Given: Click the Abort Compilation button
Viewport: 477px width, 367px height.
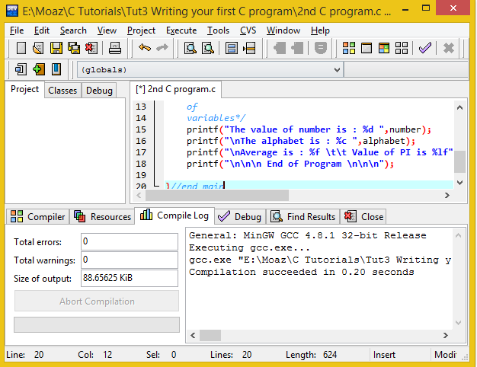Looking at the screenshot, I should [97, 301].
